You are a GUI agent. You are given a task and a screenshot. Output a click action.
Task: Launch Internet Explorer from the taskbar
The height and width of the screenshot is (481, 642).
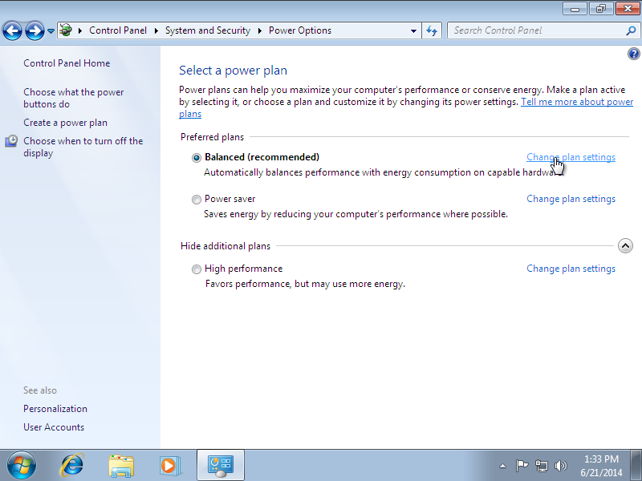pos(72,465)
